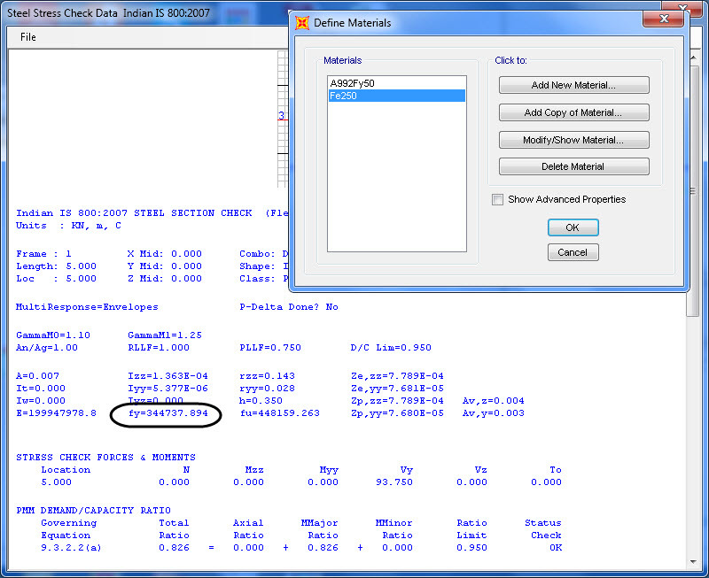Image resolution: width=709 pixels, height=578 pixels.
Task: Click the Zp,yy=7.680E-05 value
Action: tap(397, 413)
